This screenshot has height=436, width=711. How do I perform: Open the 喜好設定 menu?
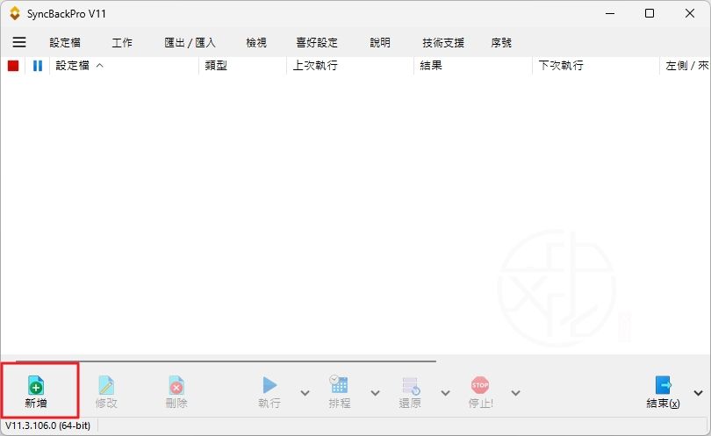[x=317, y=42]
